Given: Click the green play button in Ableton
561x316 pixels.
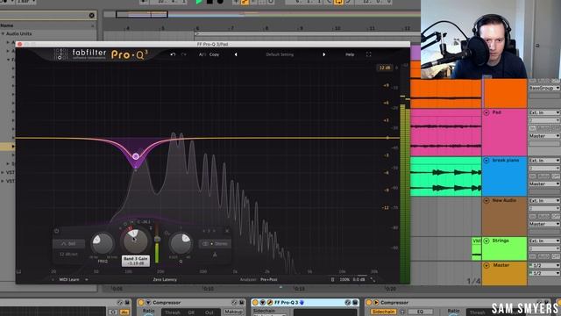Looking at the screenshot, I should 199,2.
